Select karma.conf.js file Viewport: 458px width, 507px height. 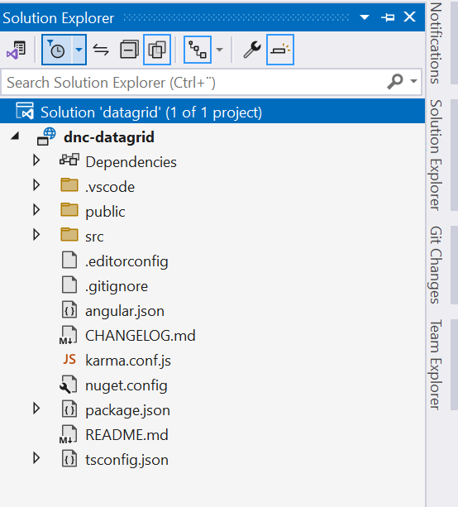128,361
